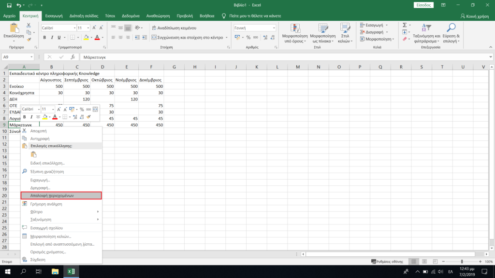
Task: Choose Απαλοιφή περιεχομένων from the context menu
Action: tap(61, 195)
